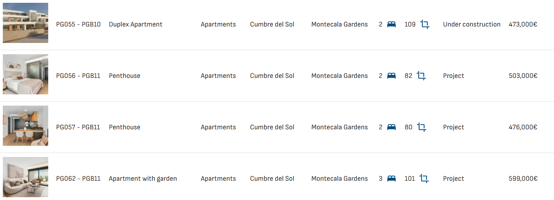Click area crop icon beside 82

pos(421,76)
